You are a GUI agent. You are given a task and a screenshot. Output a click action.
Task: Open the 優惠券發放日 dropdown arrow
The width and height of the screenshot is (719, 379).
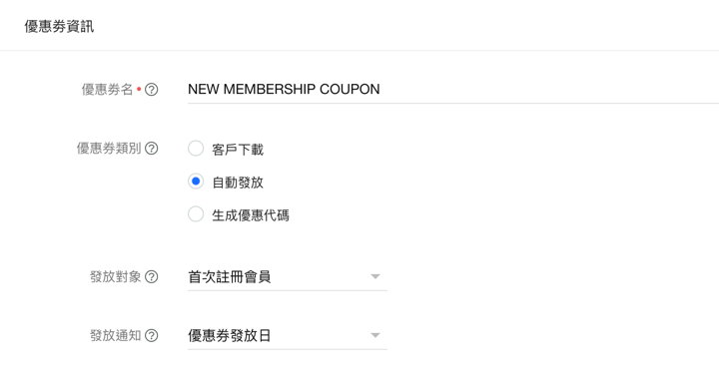(375, 335)
